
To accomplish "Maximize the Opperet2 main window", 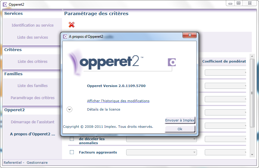I will [x=239, y=3].
